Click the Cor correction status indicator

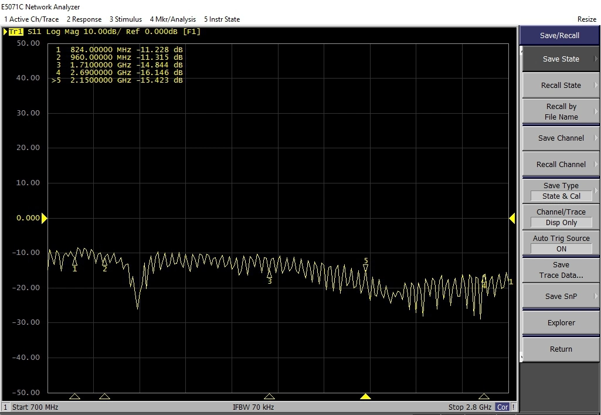pos(502,407)
